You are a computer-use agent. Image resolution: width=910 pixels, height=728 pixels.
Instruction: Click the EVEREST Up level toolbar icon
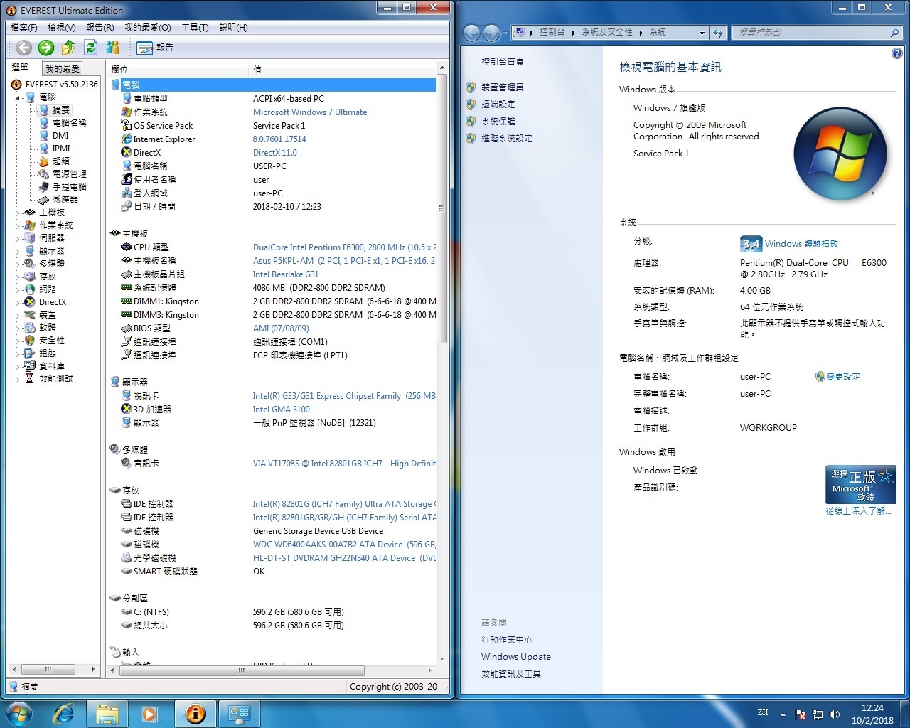pyautogui.click(x=68, y=48)
